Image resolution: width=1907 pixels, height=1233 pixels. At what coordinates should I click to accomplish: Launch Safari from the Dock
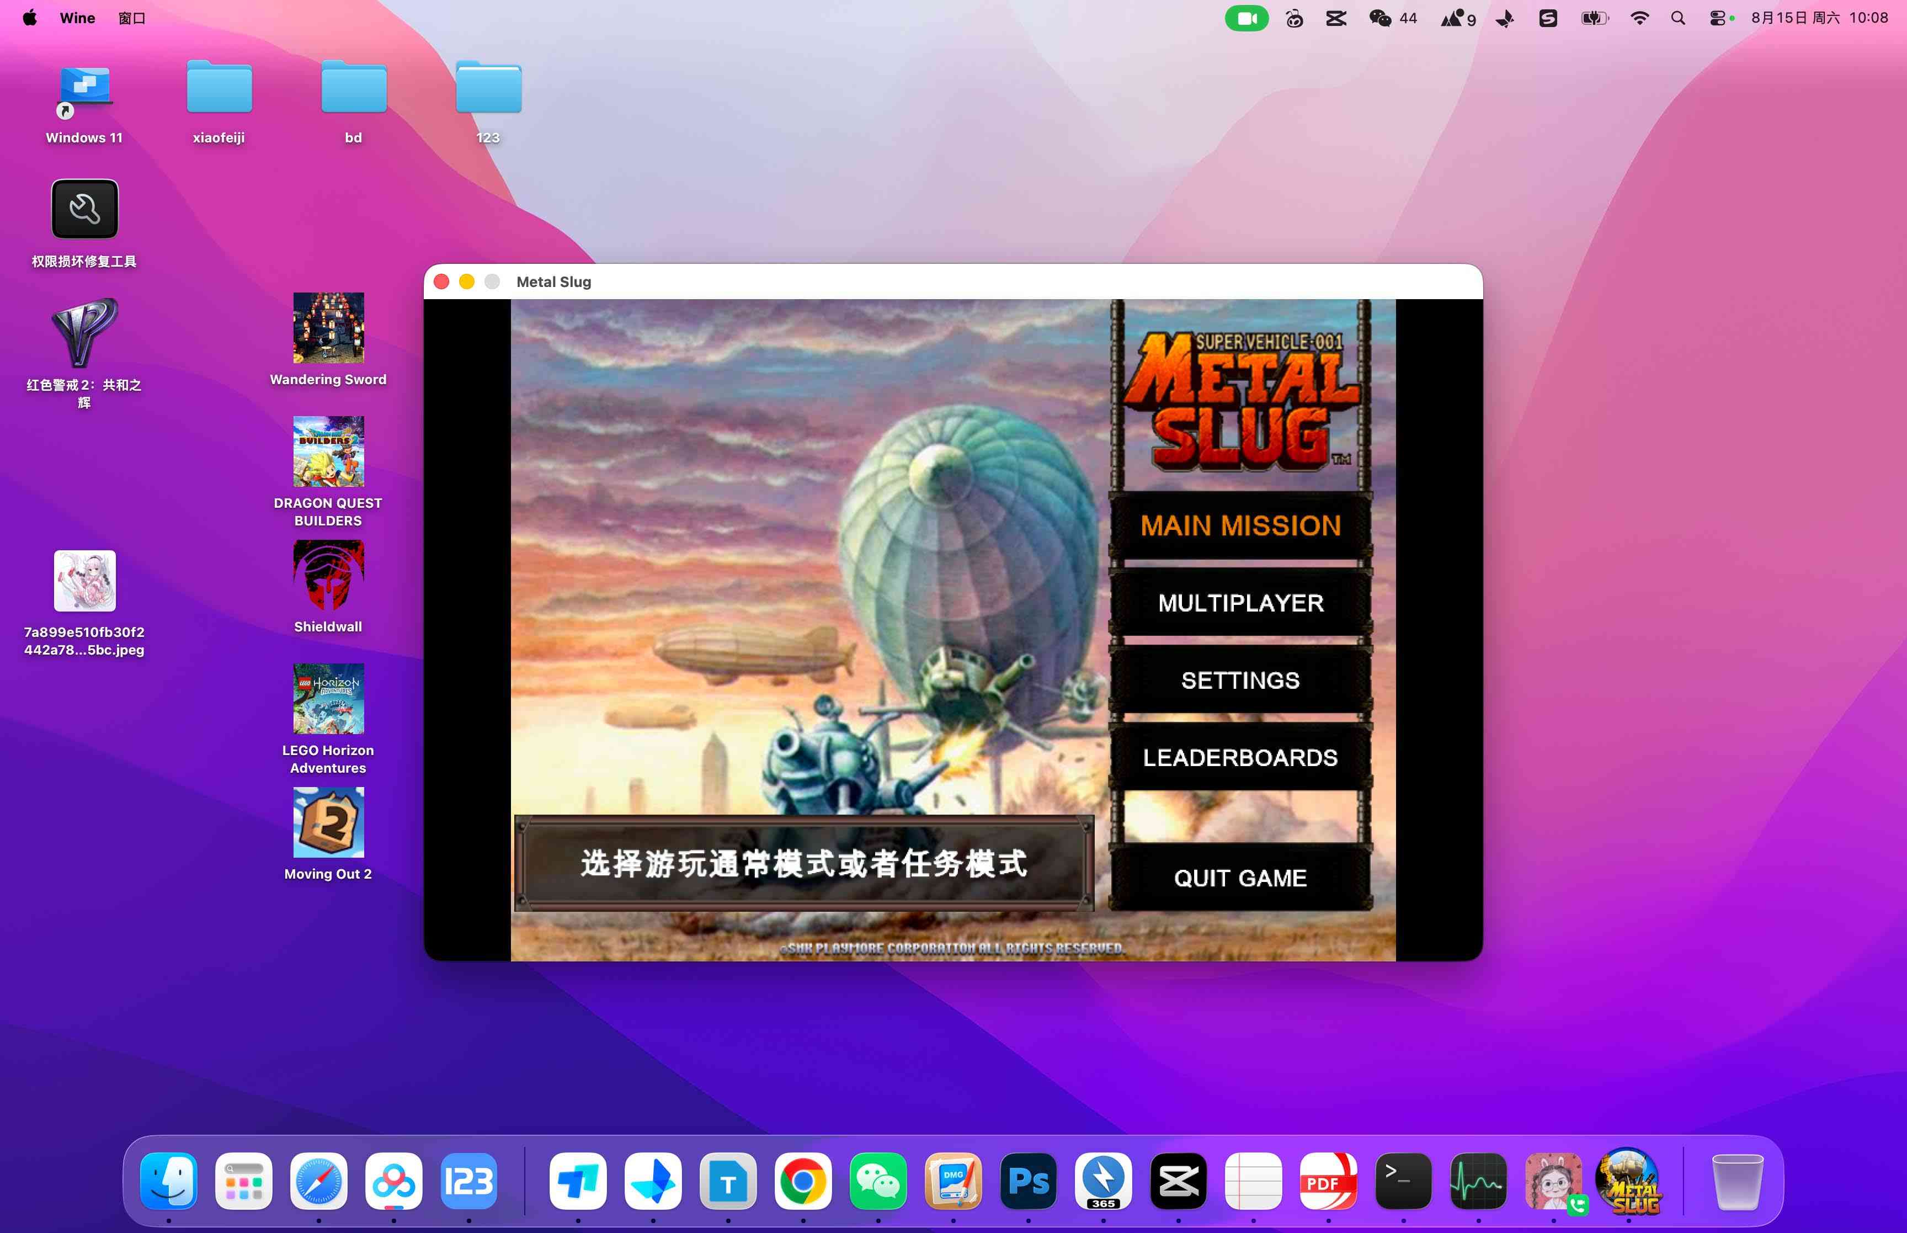click(x=318, y=1181)
